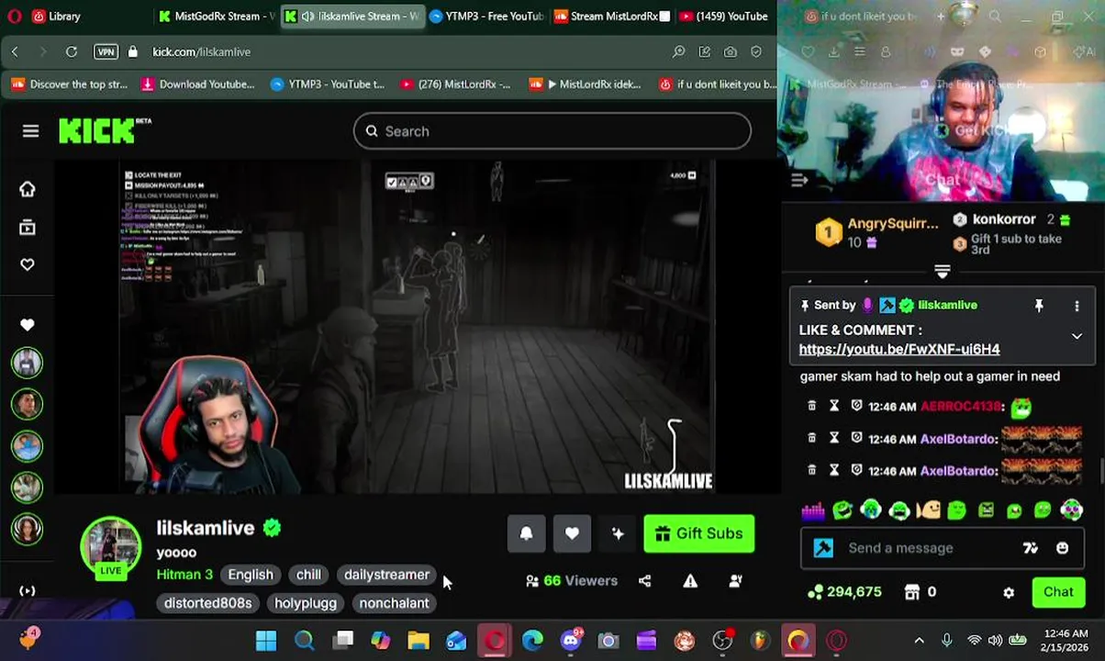
Task: Open the emoji picker smiley icon
Action: (x=1062, y=548)
